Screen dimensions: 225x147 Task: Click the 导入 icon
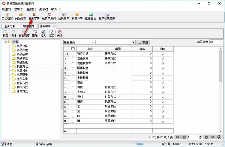43,33
